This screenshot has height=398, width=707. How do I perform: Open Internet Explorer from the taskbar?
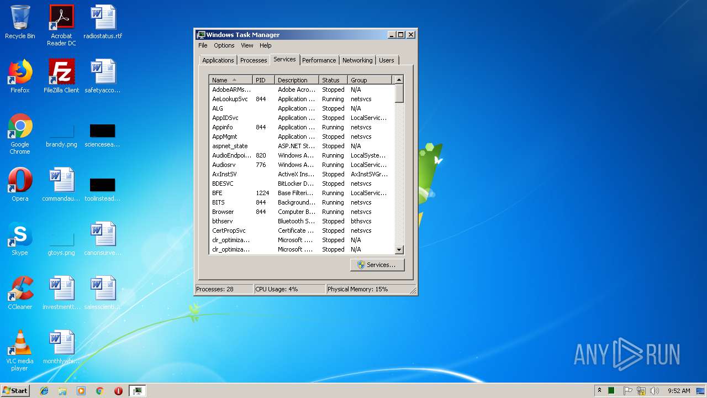tap(44, 391)
